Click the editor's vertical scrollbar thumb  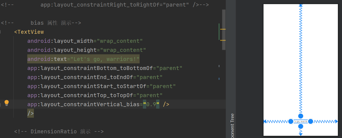pos(224,30)
